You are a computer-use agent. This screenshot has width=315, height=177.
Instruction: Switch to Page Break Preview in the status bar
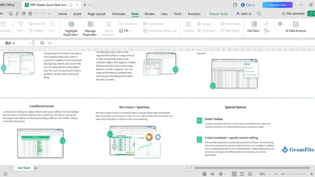(x=242, y=174)
